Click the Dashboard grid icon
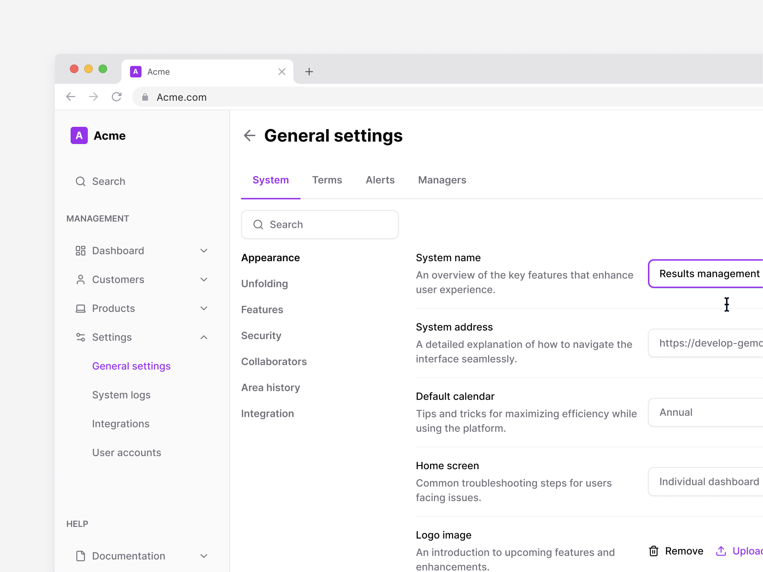 coord(81,251)
